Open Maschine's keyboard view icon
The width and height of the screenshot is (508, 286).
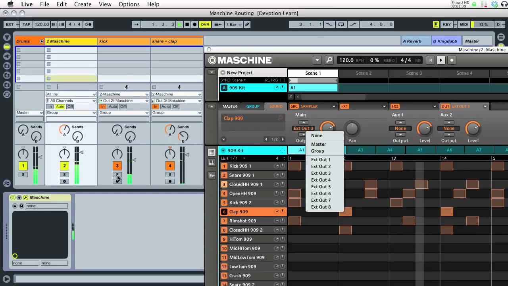(212, 163)
